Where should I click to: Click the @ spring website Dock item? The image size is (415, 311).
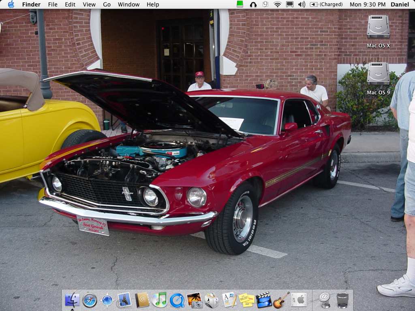[x=325, y=300]
